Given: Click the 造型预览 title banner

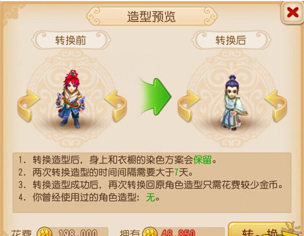Looking at the screenshot, I should (x=152, y=16).
